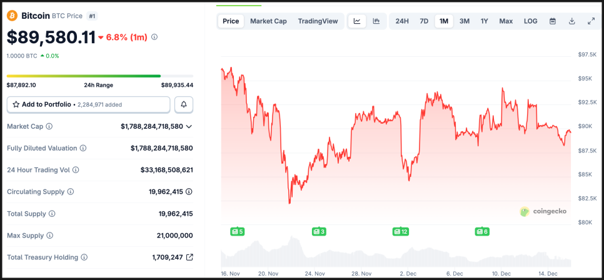
Task: Click info icon next to Market Cap
Action: coord(49,126)
